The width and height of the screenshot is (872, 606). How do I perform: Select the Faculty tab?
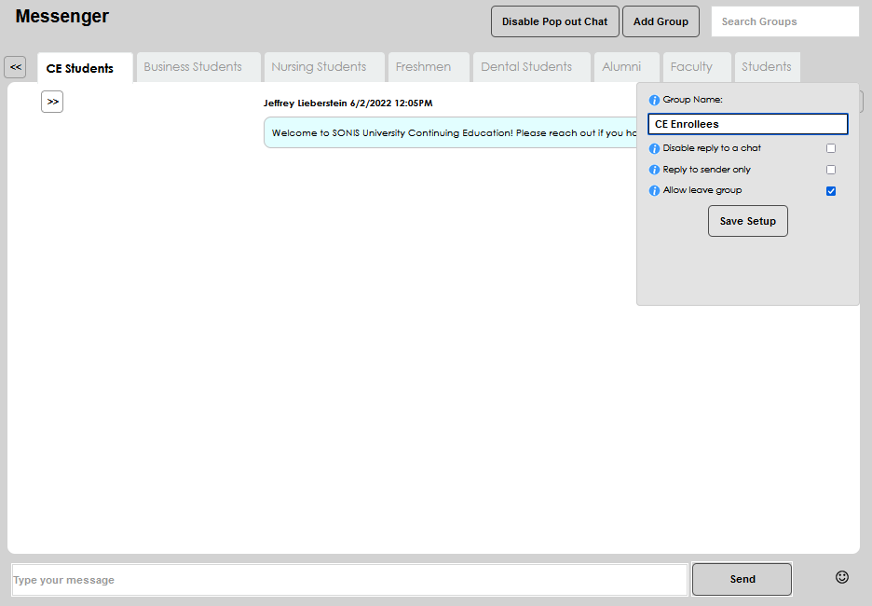pyautogui.click(x=697, y=67)
